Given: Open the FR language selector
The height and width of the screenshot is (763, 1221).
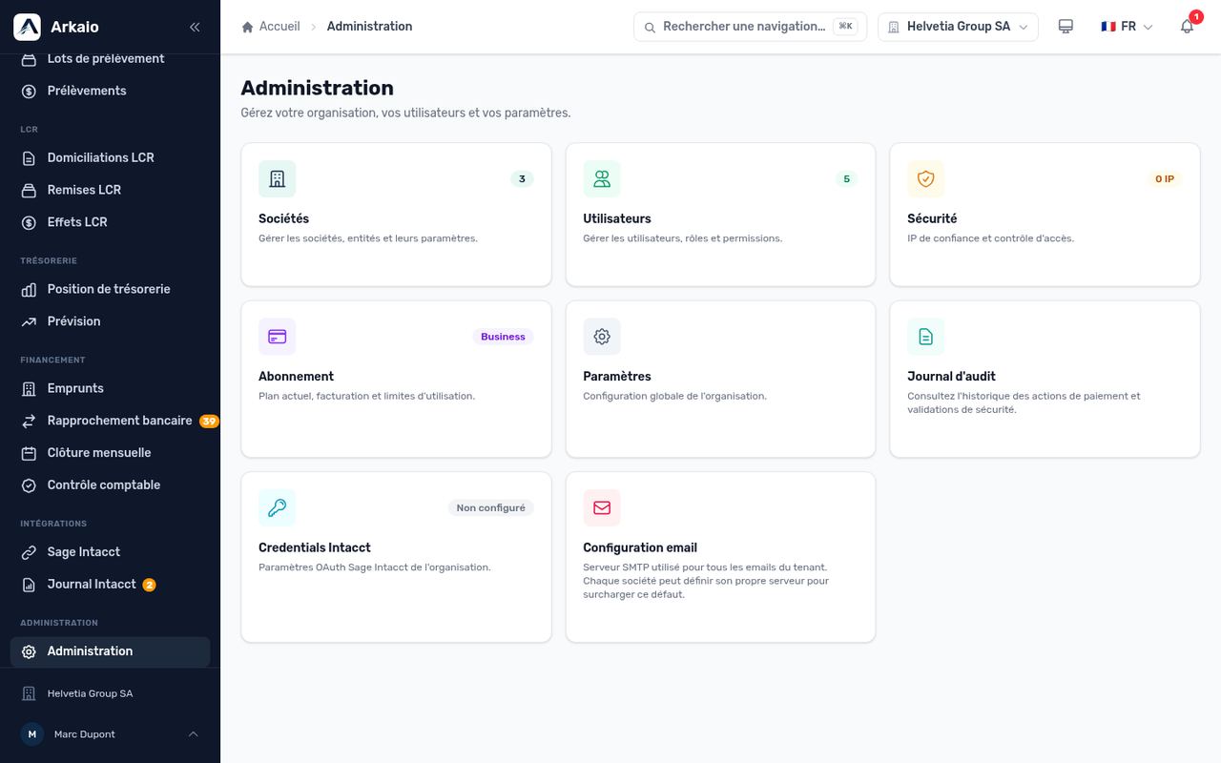Looking at the screenshot, I should click(x=1127, y=27).
